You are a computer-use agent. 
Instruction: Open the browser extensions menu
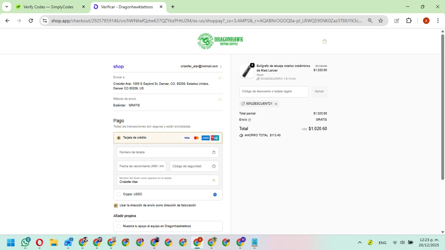click(x=409, y=21)
